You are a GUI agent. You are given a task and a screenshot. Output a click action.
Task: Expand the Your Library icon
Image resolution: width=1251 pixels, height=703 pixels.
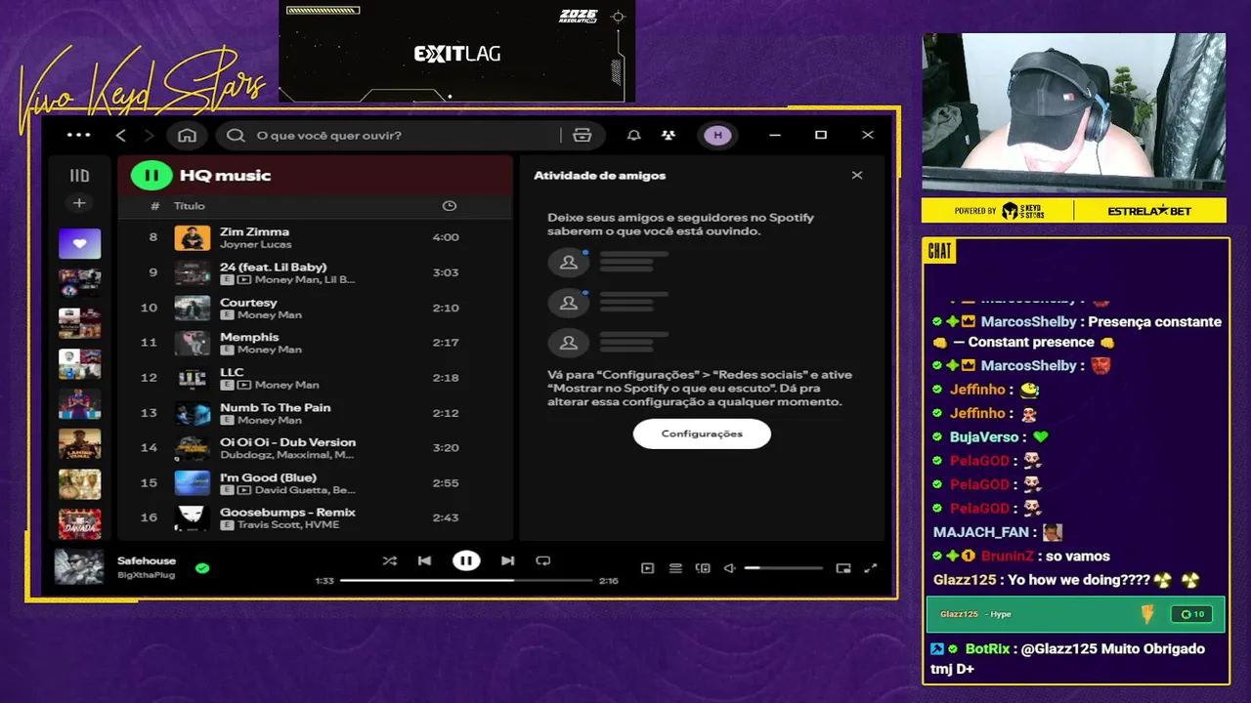coord(79,176)
